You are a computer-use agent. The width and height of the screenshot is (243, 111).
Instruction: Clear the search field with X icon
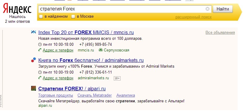(207, 9)
